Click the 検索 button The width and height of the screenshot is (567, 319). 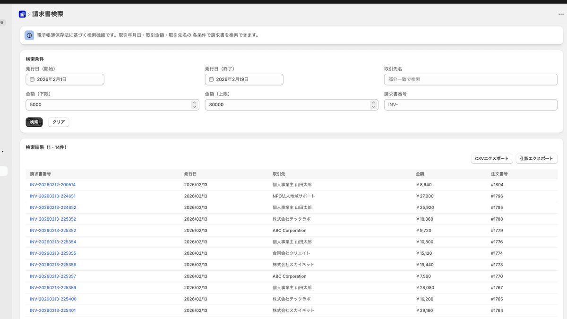click(34, 122)
